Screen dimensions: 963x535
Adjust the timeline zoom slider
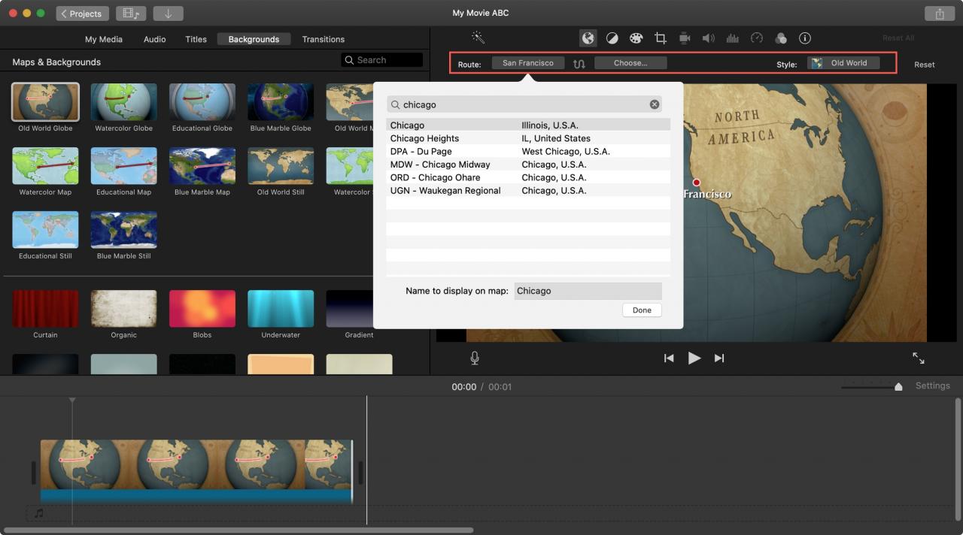pos(898,386)
